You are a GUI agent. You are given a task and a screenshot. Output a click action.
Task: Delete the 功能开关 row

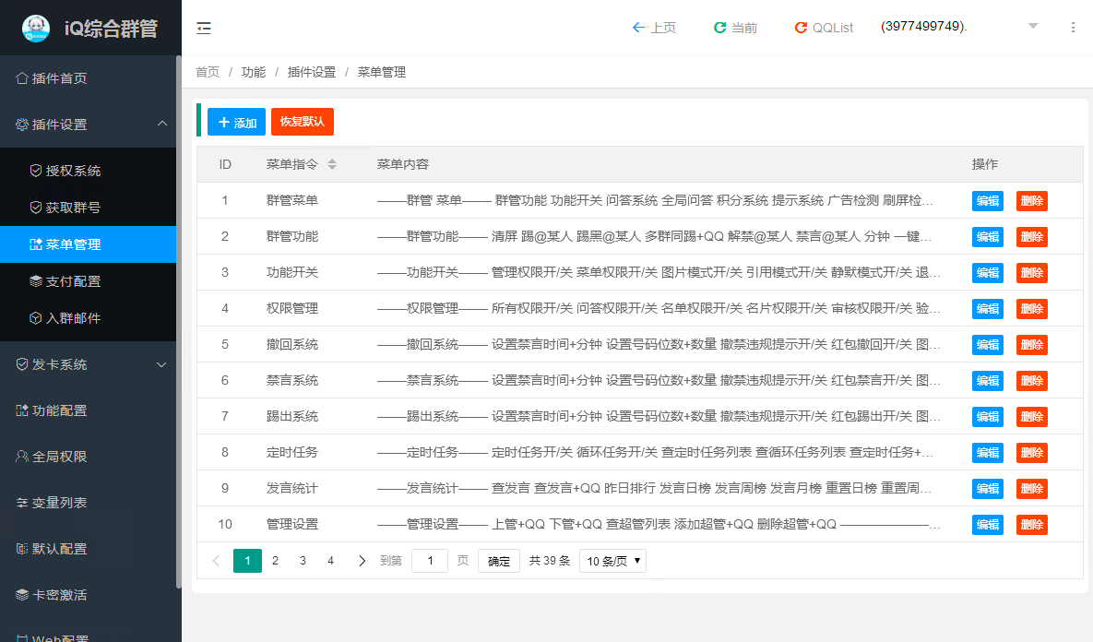[x=1031, y=272]
